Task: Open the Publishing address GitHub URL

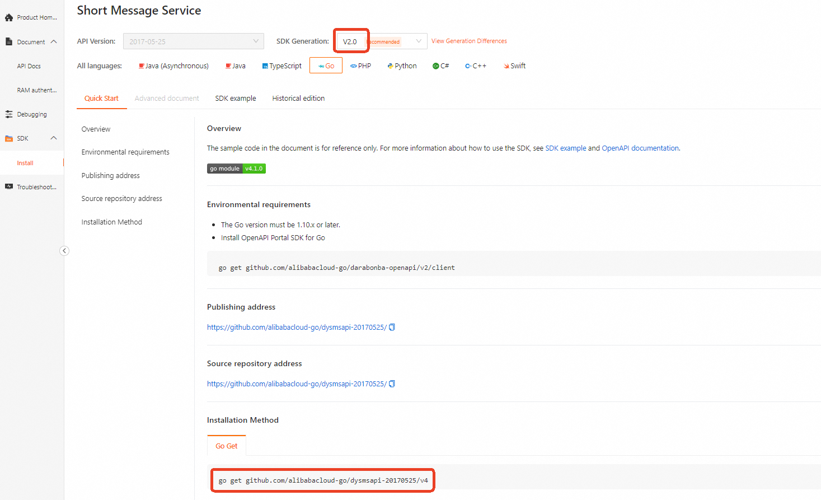Action: point(297,327)
